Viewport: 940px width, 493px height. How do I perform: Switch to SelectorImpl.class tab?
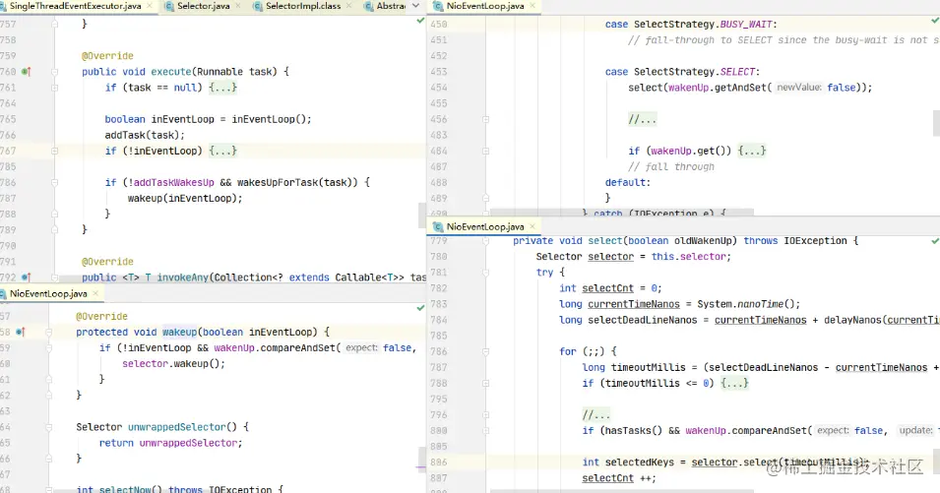click(x=303, y=6)
